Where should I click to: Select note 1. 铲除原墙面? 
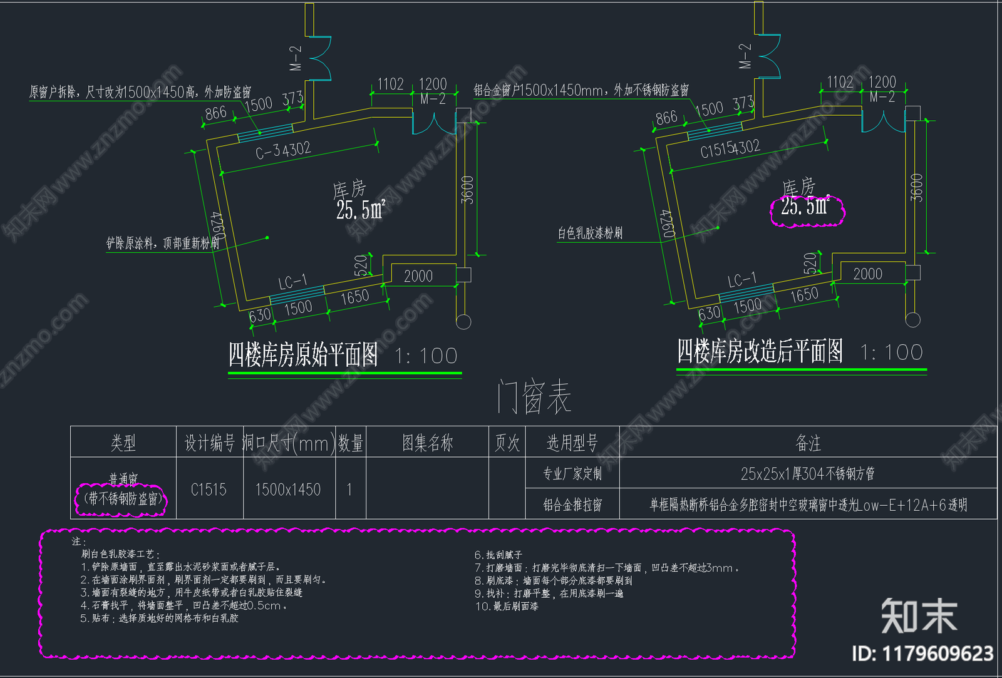click(180, 567)
